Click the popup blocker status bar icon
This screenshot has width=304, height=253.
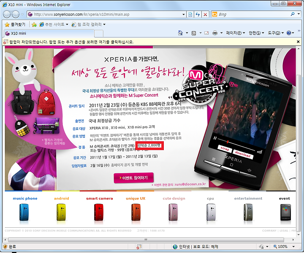pyautogui.click(x=139, y=247)
